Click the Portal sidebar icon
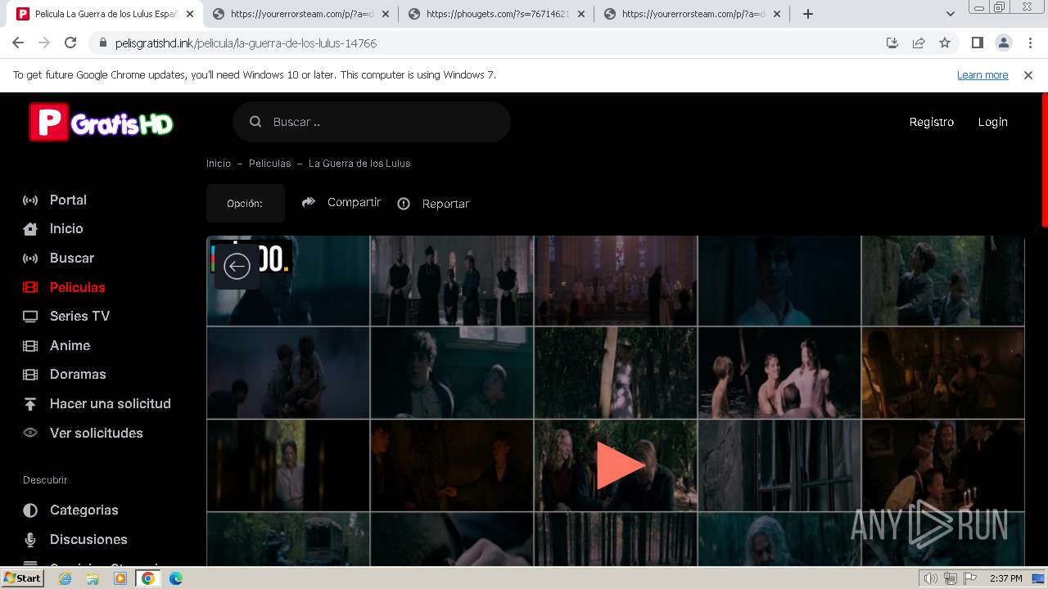The image size is (1048, 589). tap(30, 200)
